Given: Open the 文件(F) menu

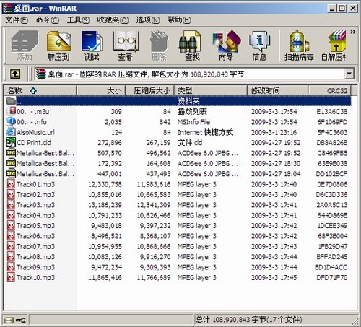Looking at the screenshot, I should click(17, 19).
